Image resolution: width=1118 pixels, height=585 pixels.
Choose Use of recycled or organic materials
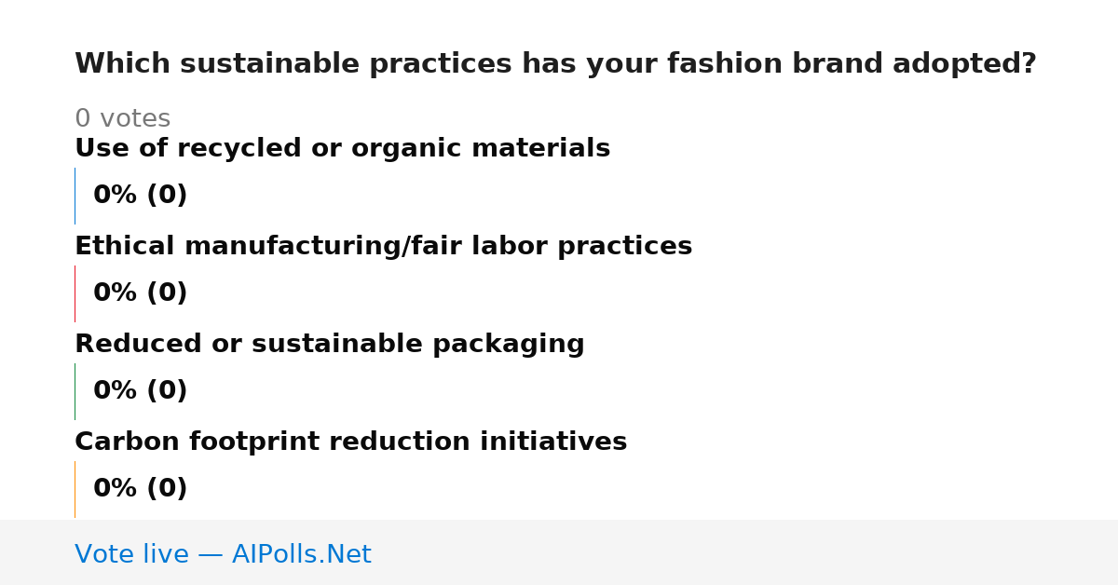[x=342, y=148]
